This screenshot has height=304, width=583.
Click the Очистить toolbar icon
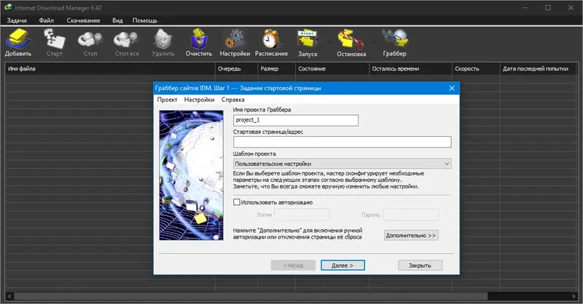[x=199, y=39]
